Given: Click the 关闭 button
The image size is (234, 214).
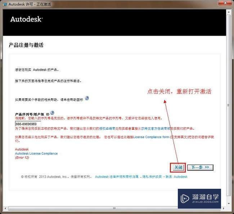Looking at the screenshot, I should point(178,168).
